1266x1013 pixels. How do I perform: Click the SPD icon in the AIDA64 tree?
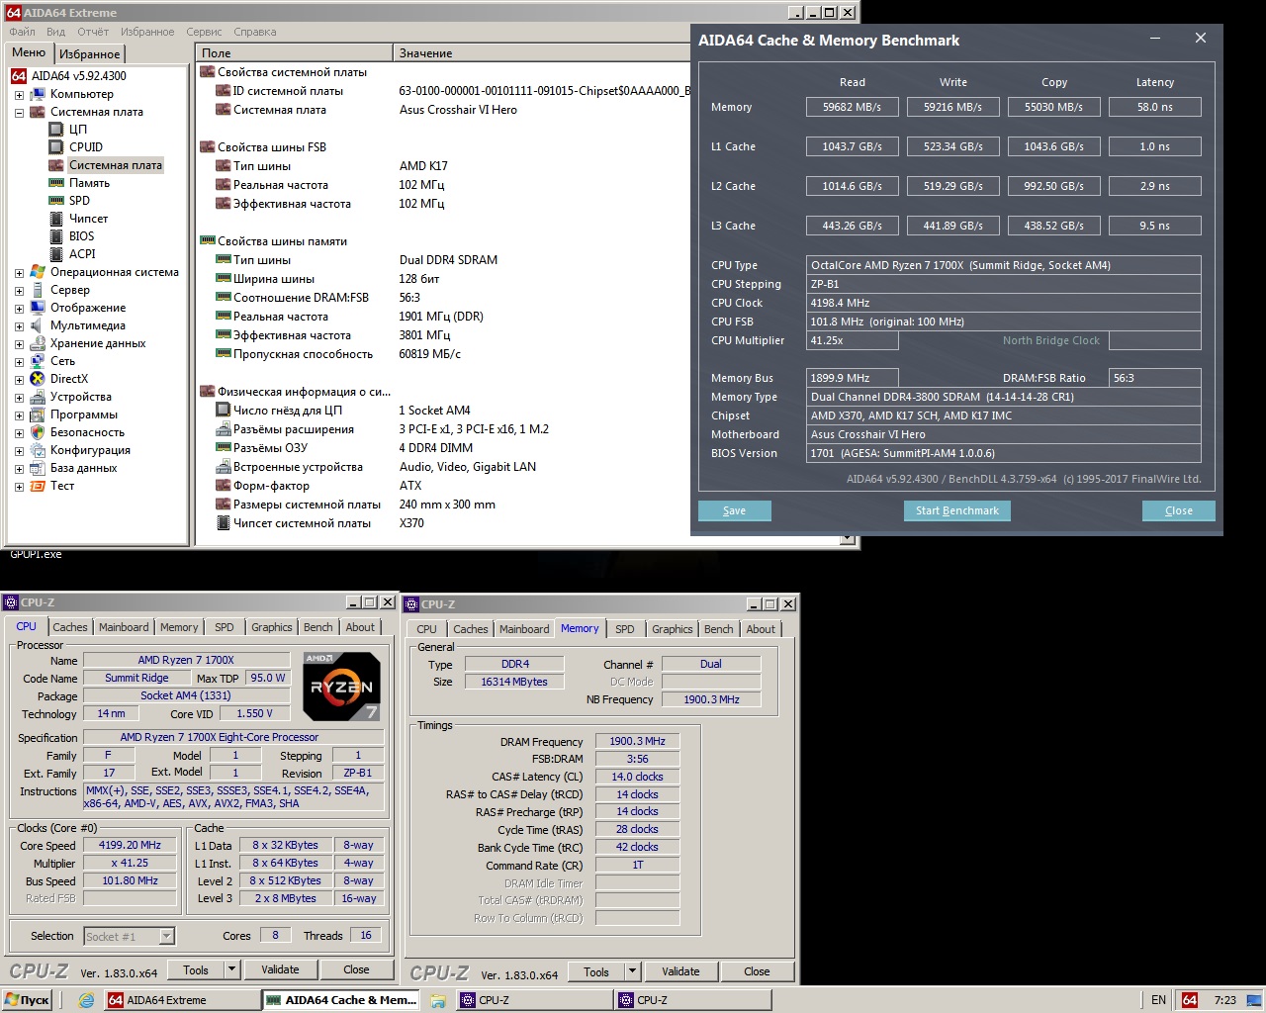coord(57,201)
